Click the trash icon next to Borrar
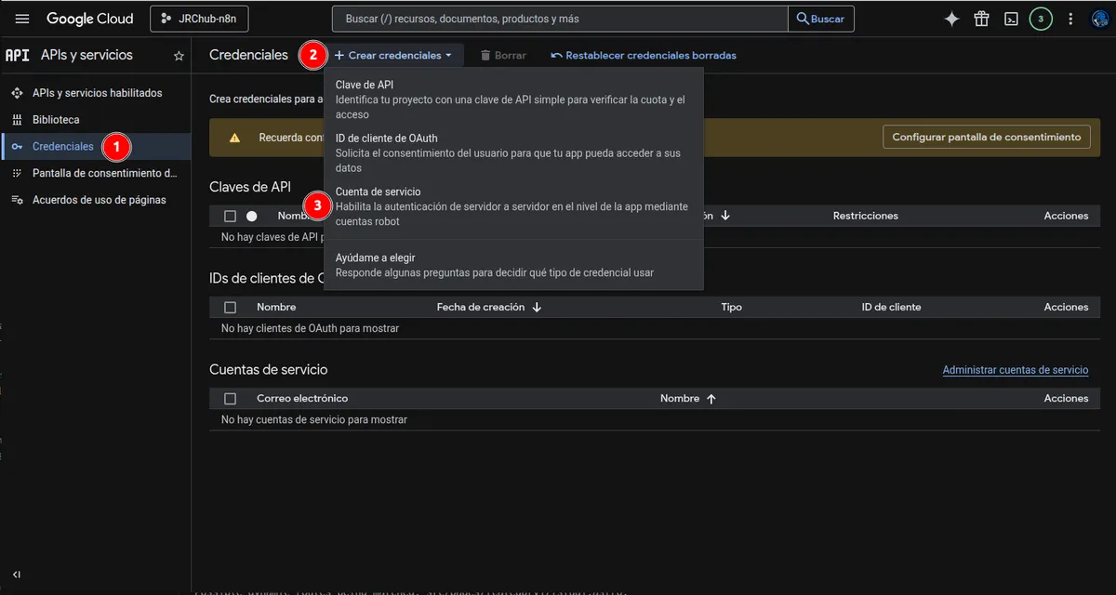Screen dimensions: 1116x595 [x=485, y=56]
